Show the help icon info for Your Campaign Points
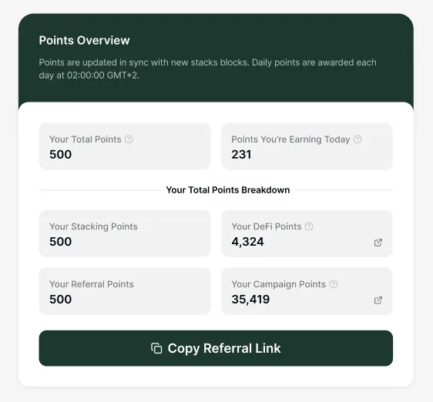This screenshot has width=433, height=402. 334,284
